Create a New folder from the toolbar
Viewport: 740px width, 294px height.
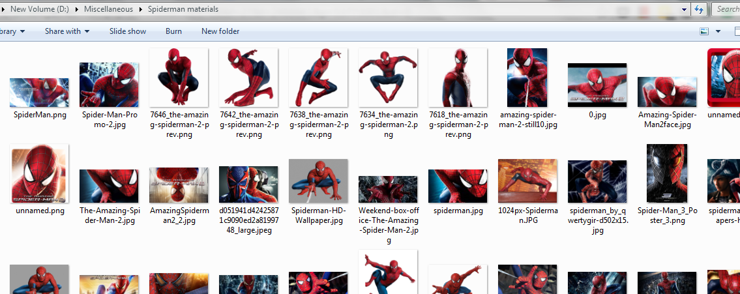(x=220, y=31)
